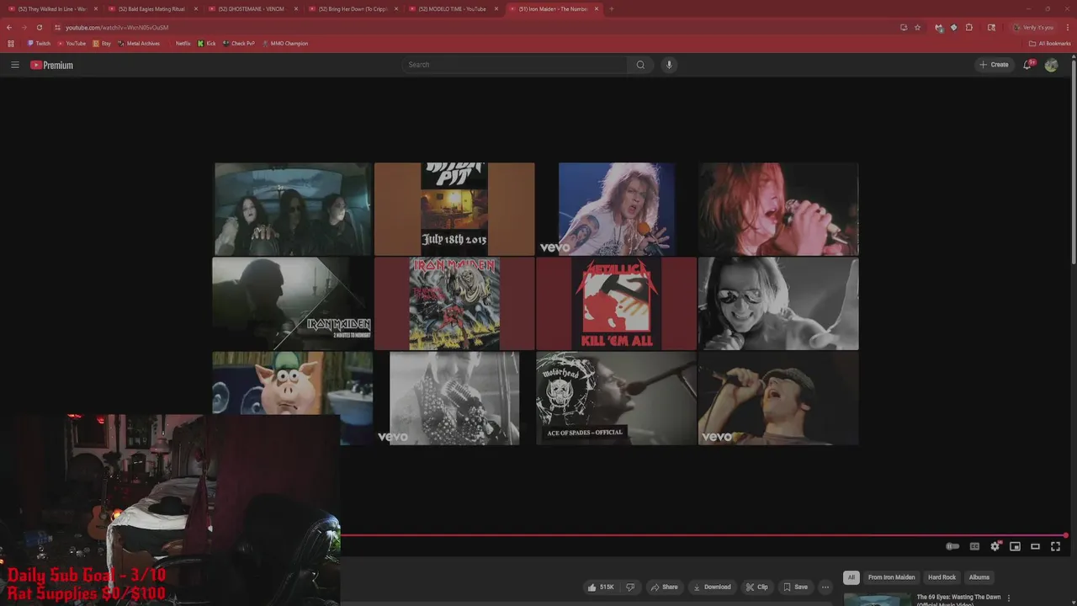Download the video
Image resolution: width=1077 pixels, height=606 pixels.
(712, 587)
